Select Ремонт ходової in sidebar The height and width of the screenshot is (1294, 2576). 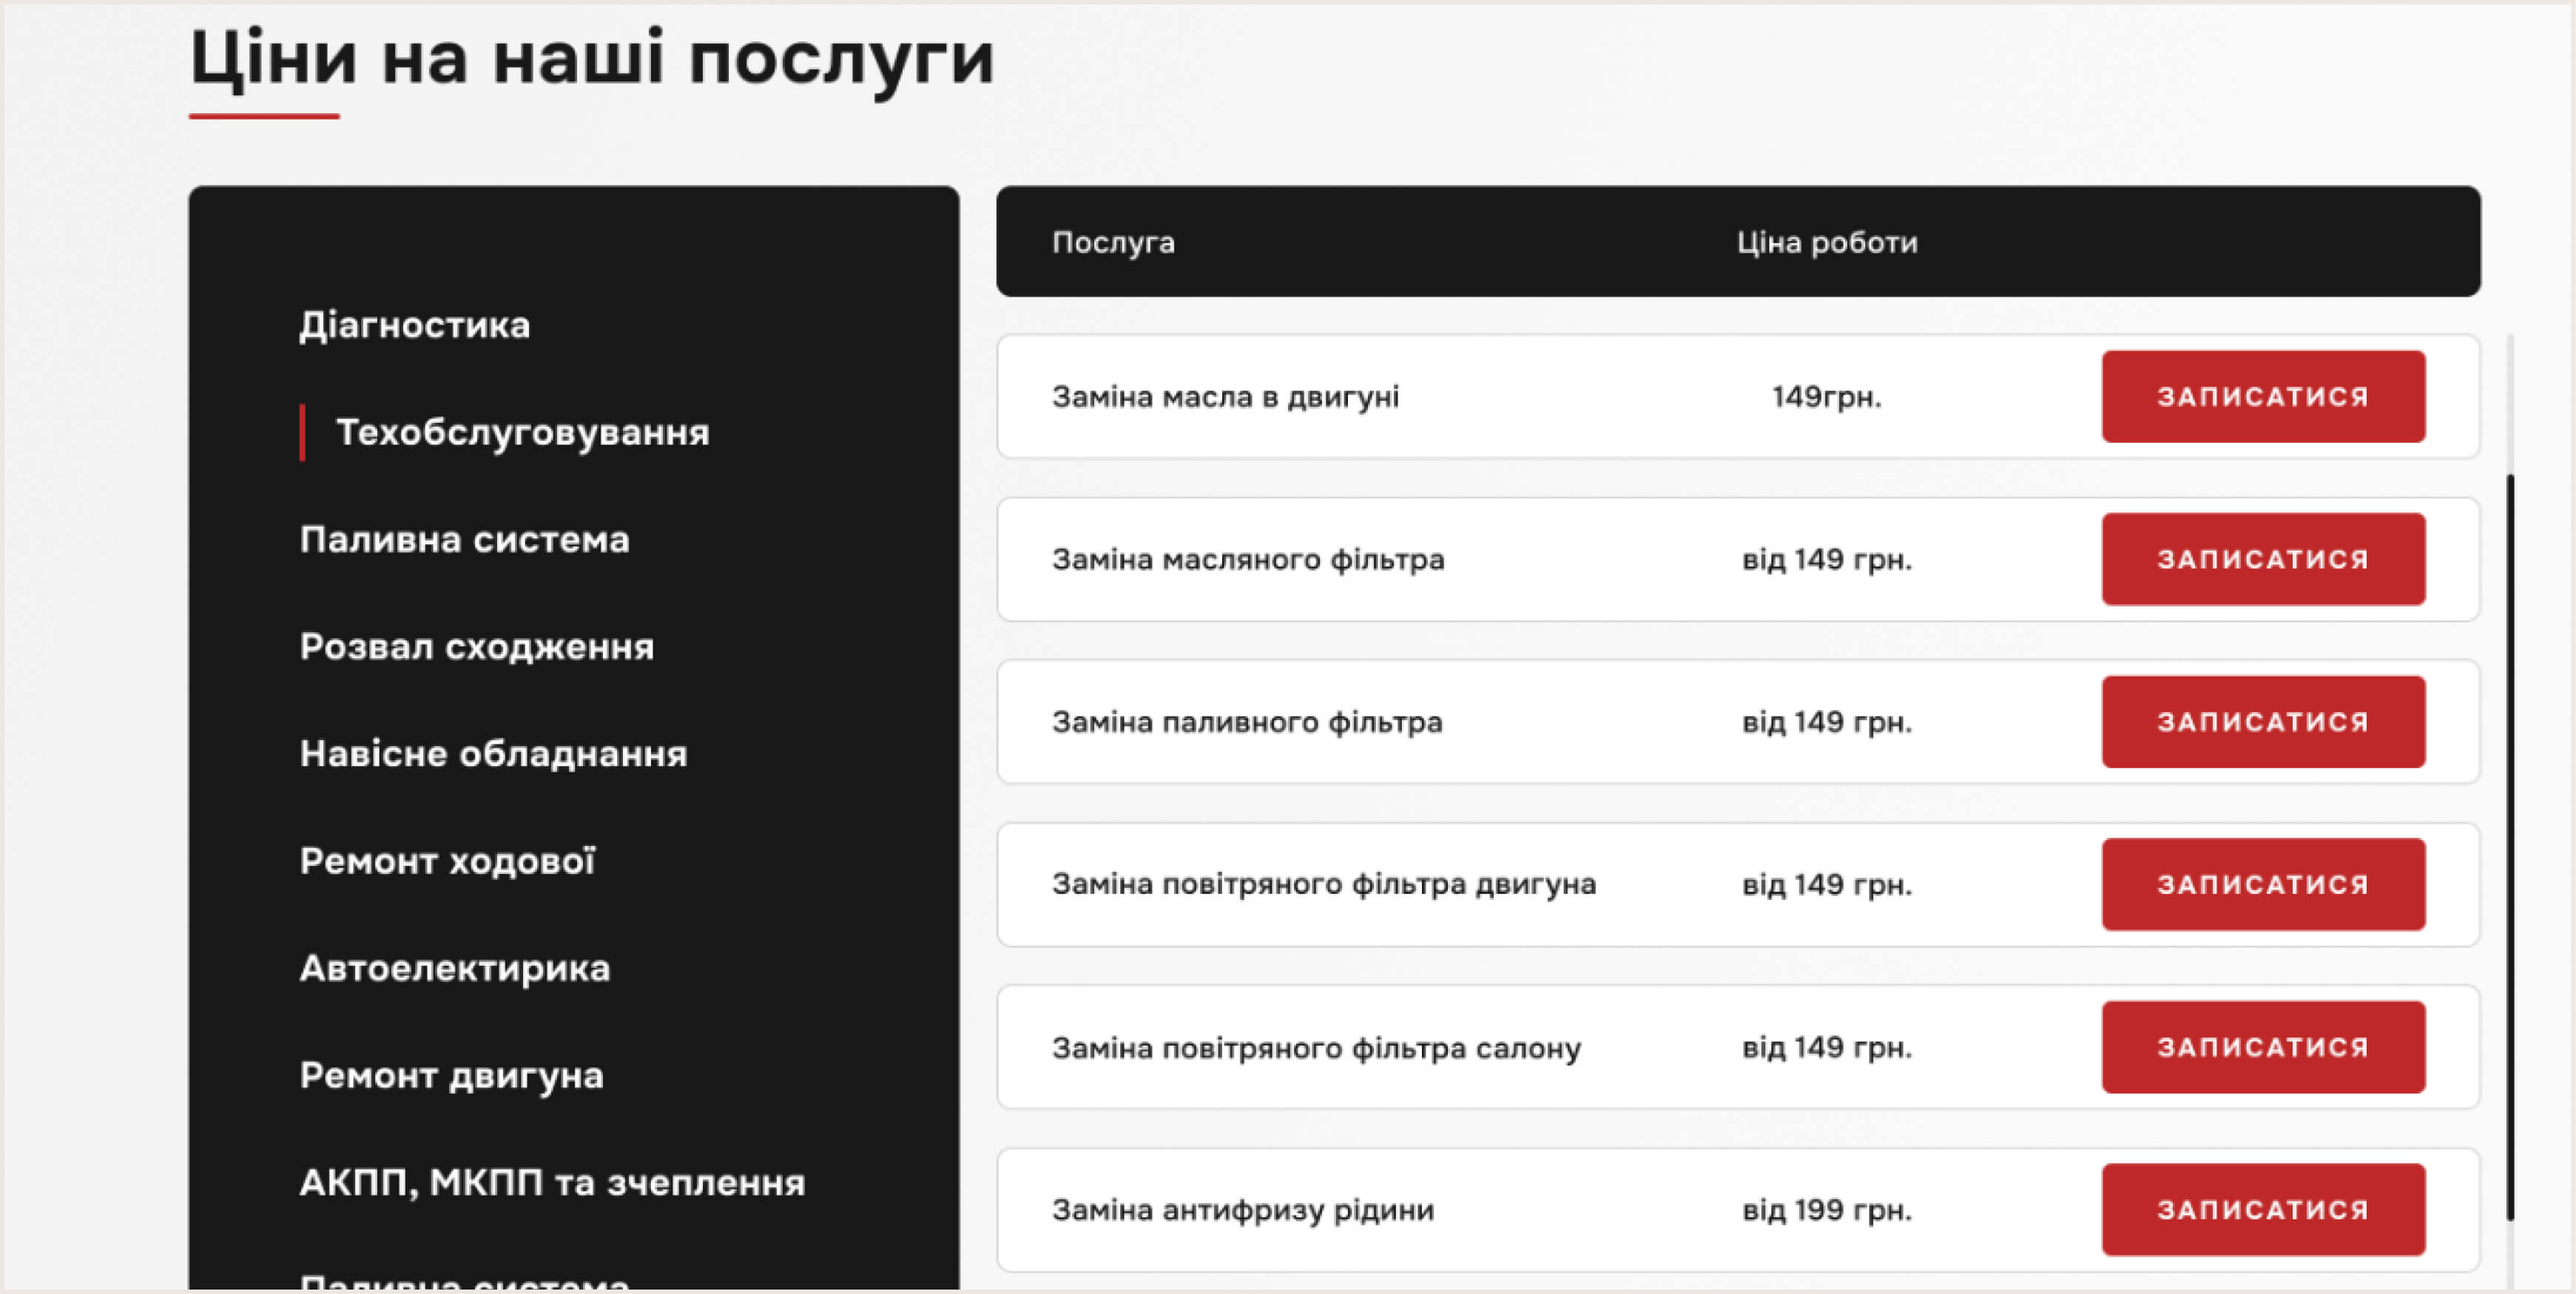click(447, 861)
